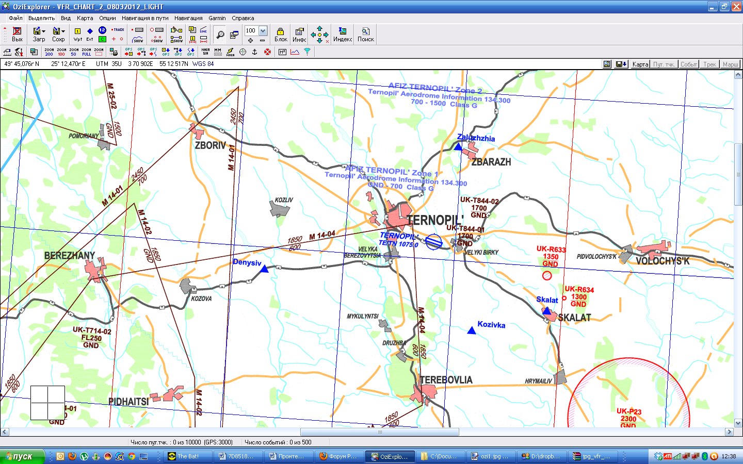This screenshot has height=464, width=743.
Task: Open the Карта menu in menu bar
Action: (x=85, y=18)
